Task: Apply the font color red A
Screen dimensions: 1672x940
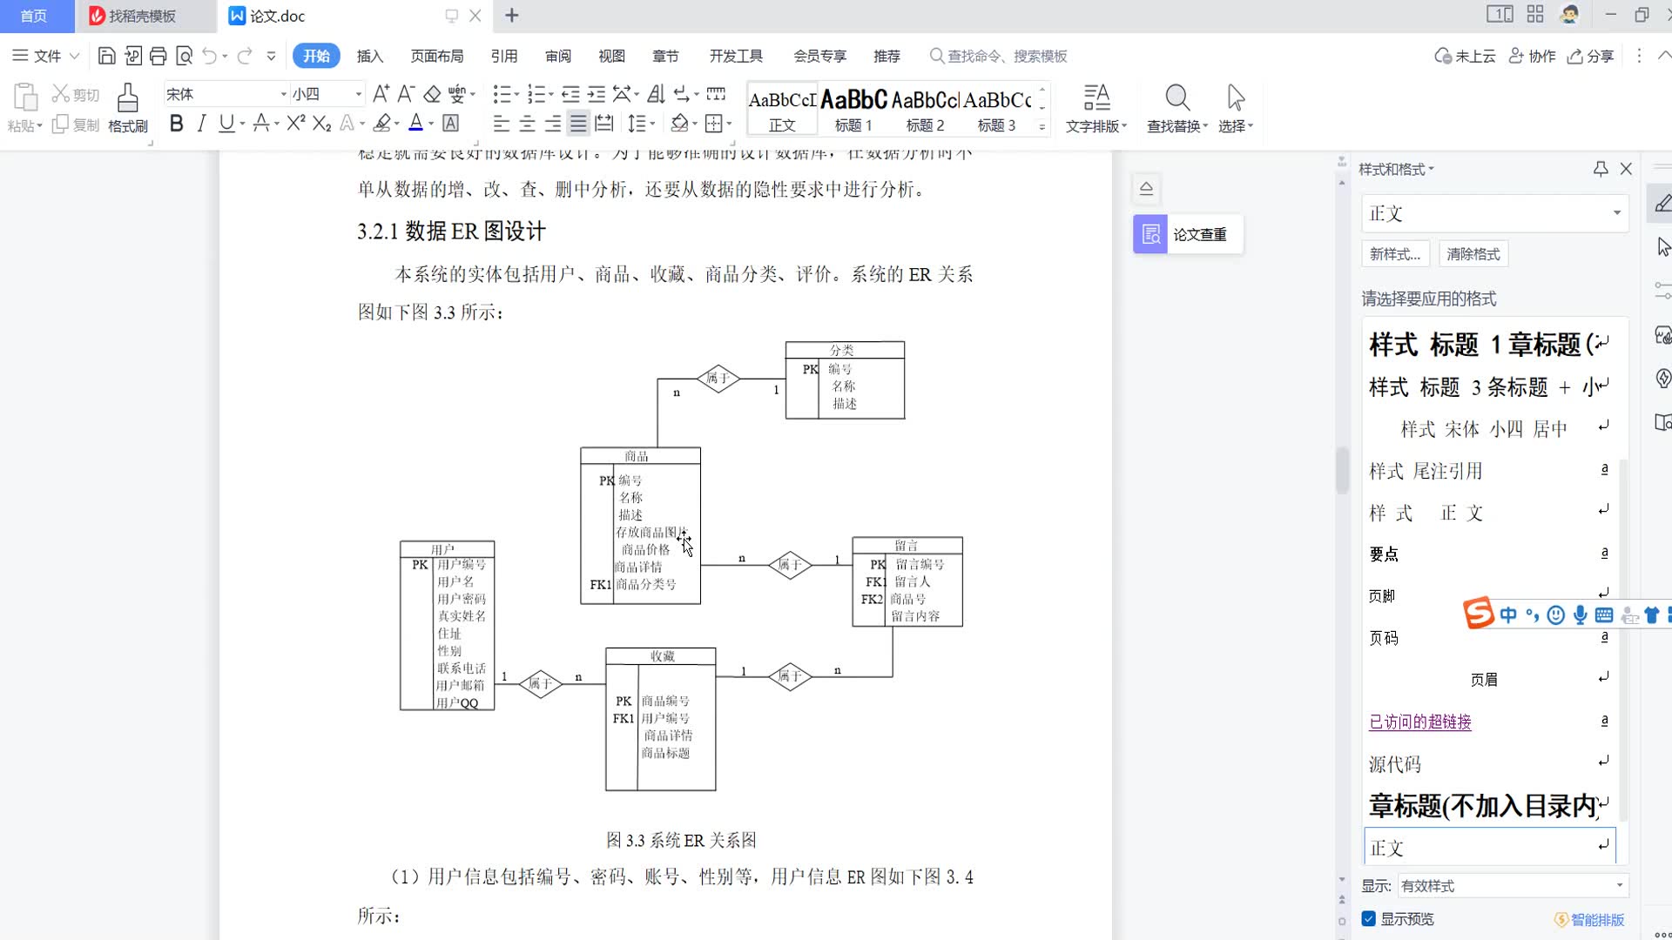Action: click(416, 124)
